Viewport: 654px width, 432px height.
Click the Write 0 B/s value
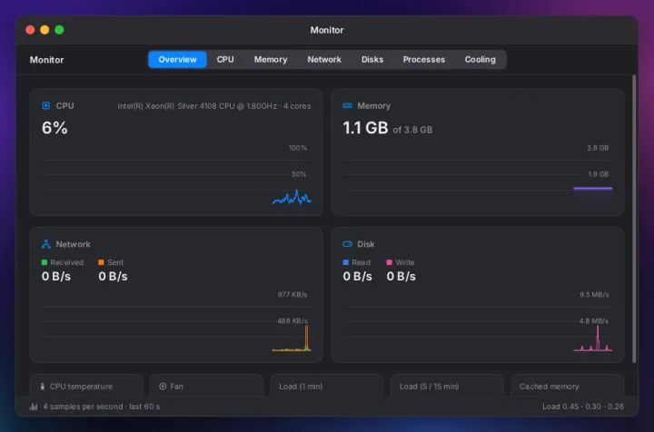[x=401, y=276]
